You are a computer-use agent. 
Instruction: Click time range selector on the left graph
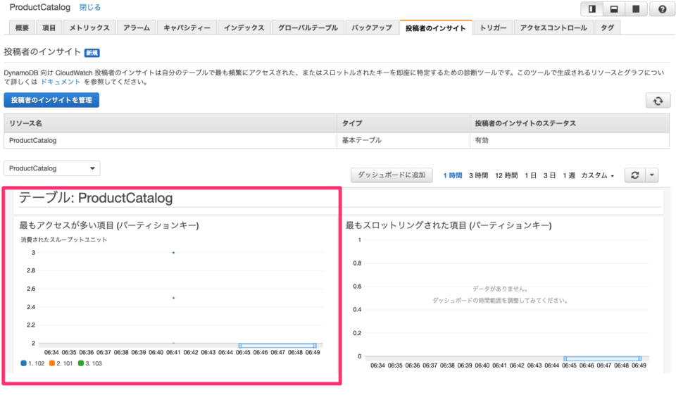click(277, 345)
